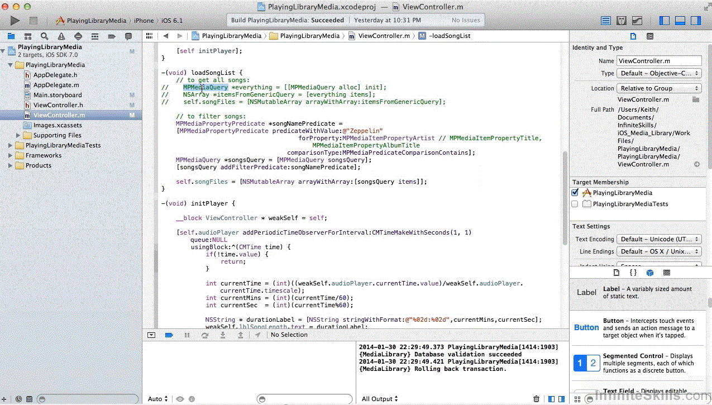Expand the Supporting Files folder

[18, 135]
